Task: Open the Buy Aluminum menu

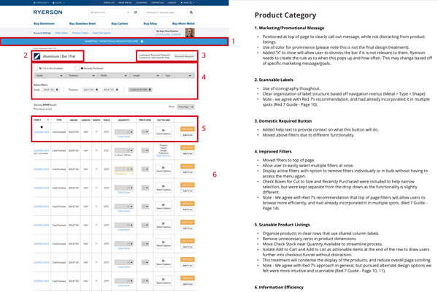Action: click(44, 24)
